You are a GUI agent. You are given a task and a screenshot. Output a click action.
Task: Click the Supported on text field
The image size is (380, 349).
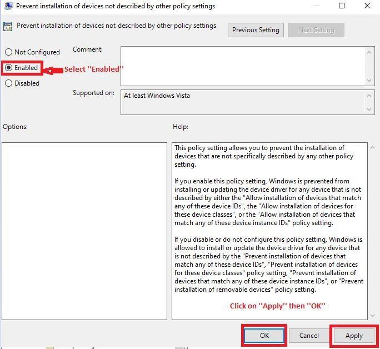pyautogui.click(x=242, y=102)
